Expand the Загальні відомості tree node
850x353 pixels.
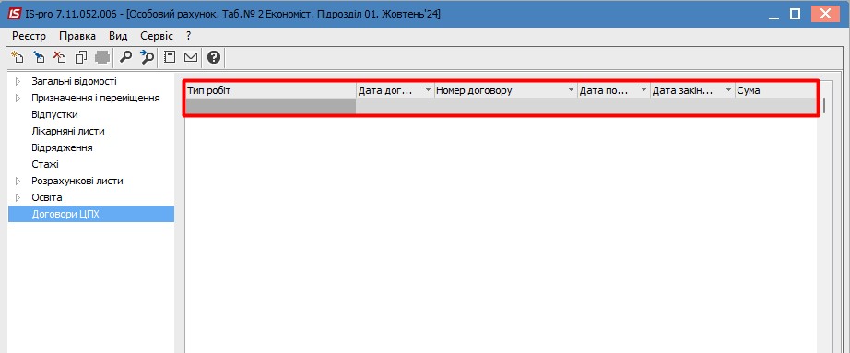(18, 82)
